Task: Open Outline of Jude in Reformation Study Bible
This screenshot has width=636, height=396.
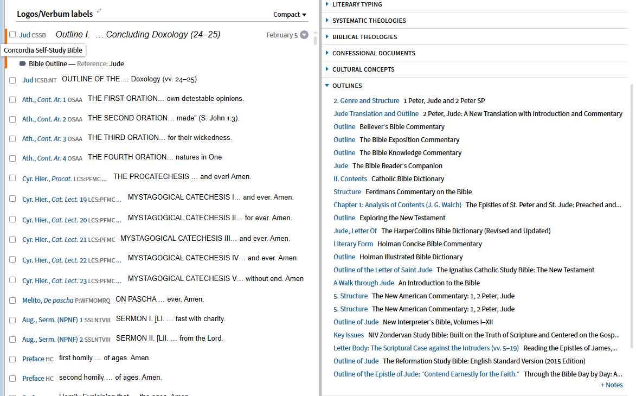Action: [x=356, y=361]
